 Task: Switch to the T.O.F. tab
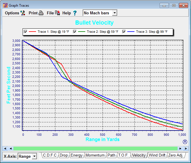[123, 155]
